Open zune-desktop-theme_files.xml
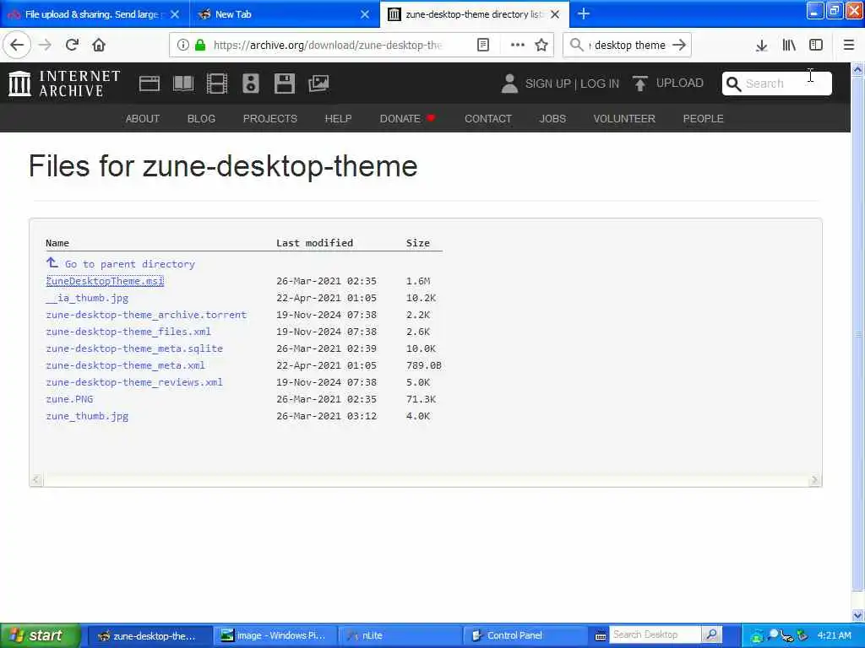865x648 pixels. [x=128, y=332]
